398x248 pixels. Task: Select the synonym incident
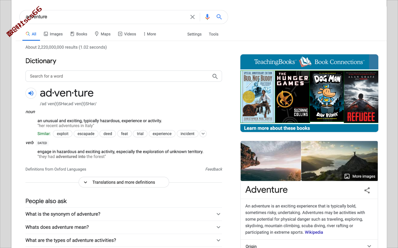[187, 134]
